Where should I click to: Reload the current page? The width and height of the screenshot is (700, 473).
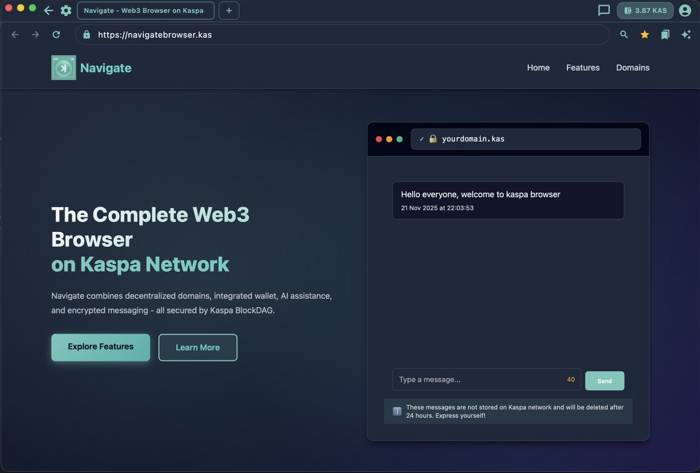56,34
